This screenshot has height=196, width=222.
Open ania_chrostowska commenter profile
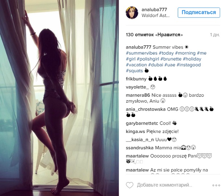point(146,109)
